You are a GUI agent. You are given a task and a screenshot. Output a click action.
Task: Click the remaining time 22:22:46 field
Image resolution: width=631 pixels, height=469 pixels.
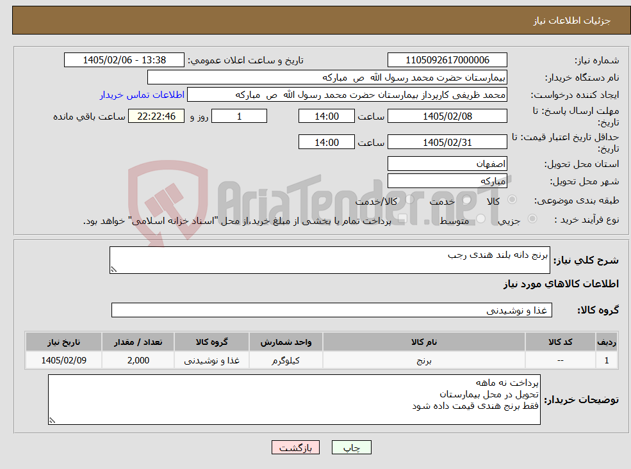156,116
